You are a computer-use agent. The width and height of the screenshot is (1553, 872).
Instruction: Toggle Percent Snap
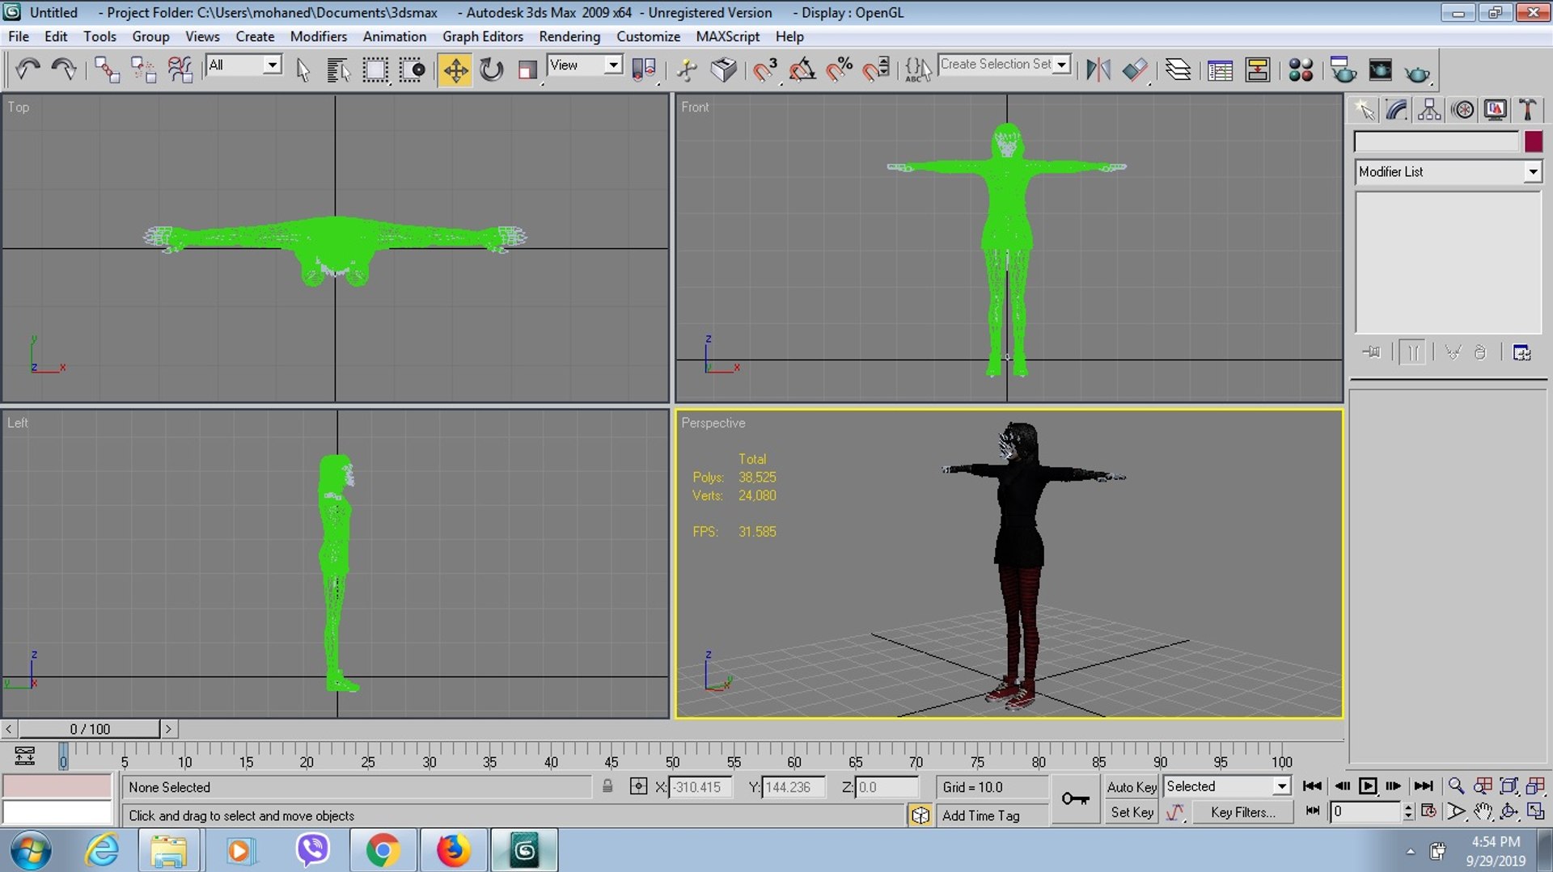(x=840, y=70)
